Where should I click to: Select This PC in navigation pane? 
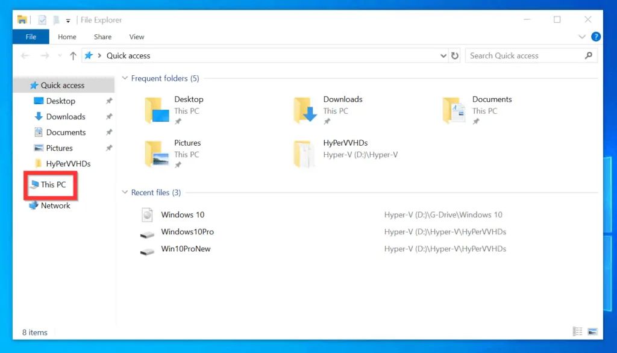coord(53,185)
